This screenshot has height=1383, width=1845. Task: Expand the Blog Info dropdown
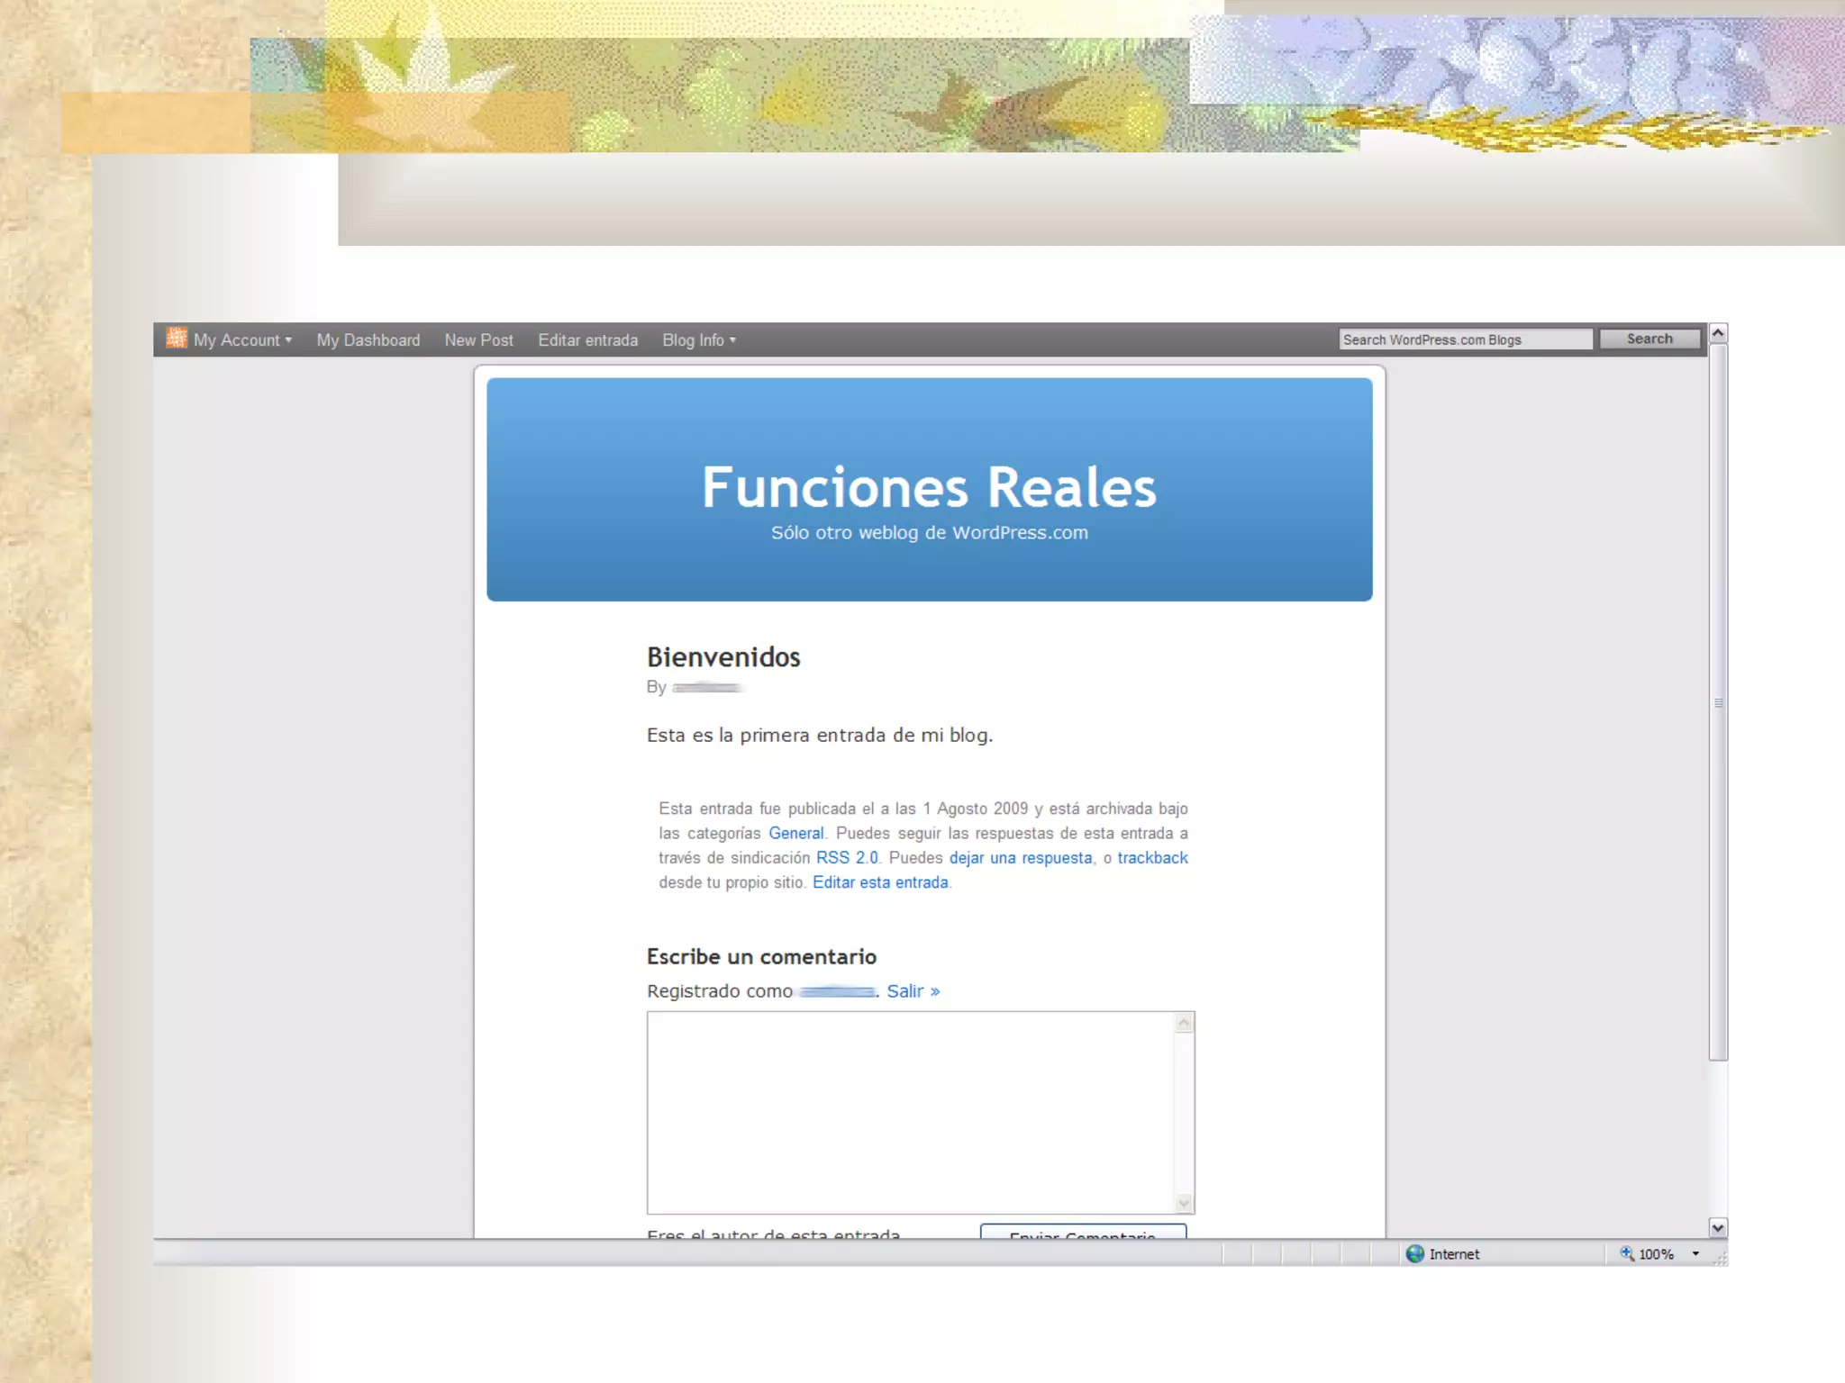pyautogui.click(x=699, y=340)
